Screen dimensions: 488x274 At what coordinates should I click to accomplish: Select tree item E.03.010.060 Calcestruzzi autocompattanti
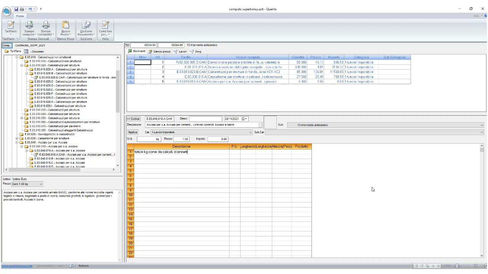pos(64,122)
